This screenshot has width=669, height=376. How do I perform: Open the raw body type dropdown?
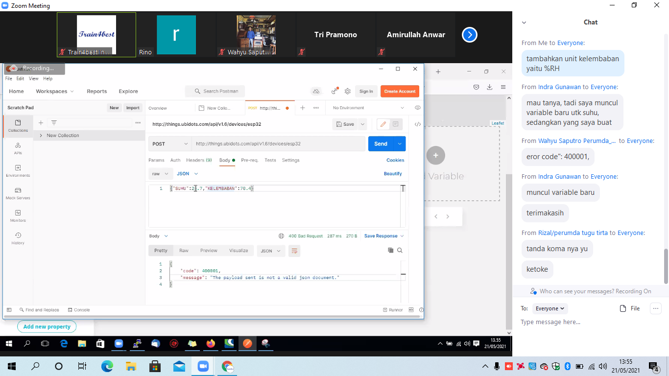click(x=160, y=174)
